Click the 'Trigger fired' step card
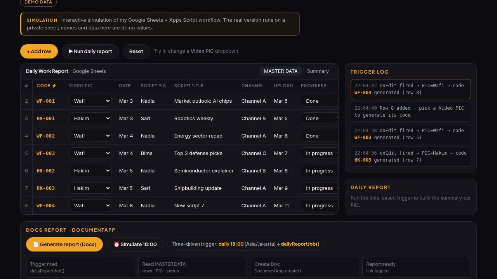This screenshot has width=497, height=279. pos(80,267)
